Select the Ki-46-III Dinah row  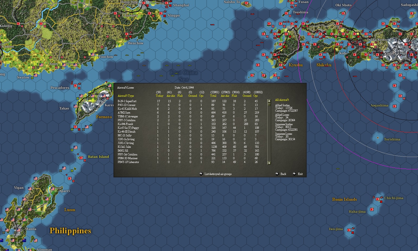click(188, 131)
